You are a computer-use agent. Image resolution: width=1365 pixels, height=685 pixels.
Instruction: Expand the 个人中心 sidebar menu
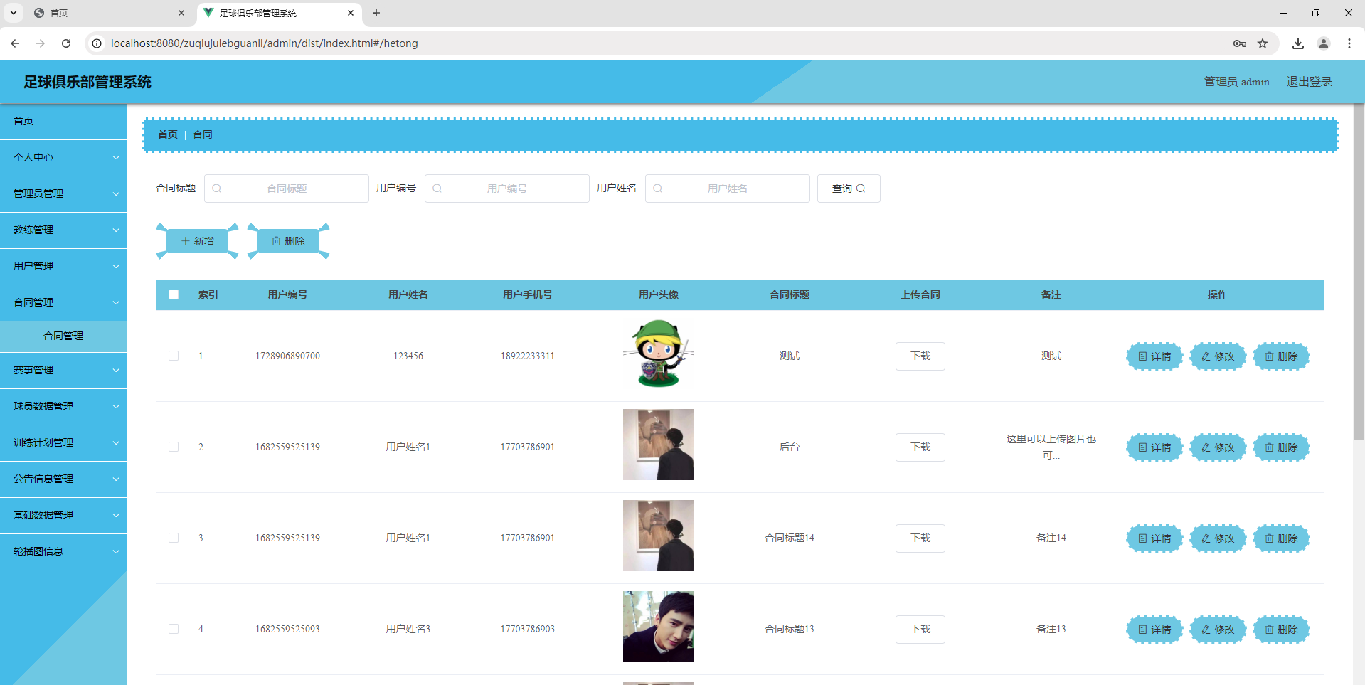[x=63, y=157]
